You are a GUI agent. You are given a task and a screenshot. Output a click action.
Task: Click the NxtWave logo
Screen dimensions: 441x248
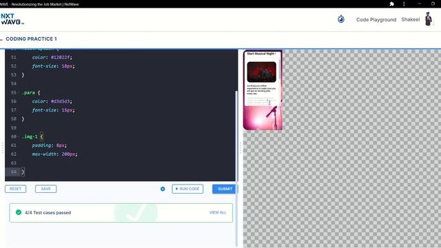pos(12,19)
